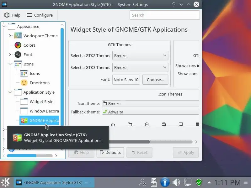Click the System Settings taskbar entry

(54, 182)
